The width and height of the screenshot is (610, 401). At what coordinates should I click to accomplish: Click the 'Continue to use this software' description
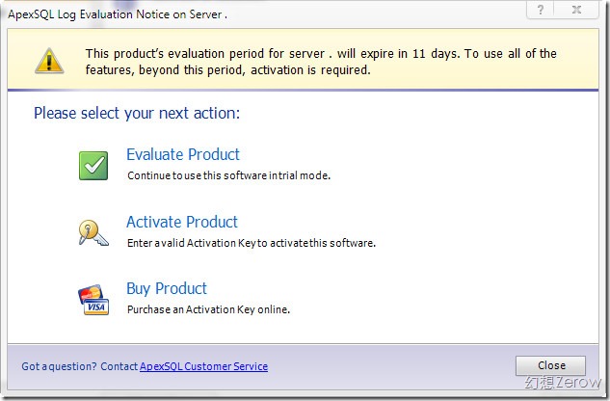click(228, 176)
